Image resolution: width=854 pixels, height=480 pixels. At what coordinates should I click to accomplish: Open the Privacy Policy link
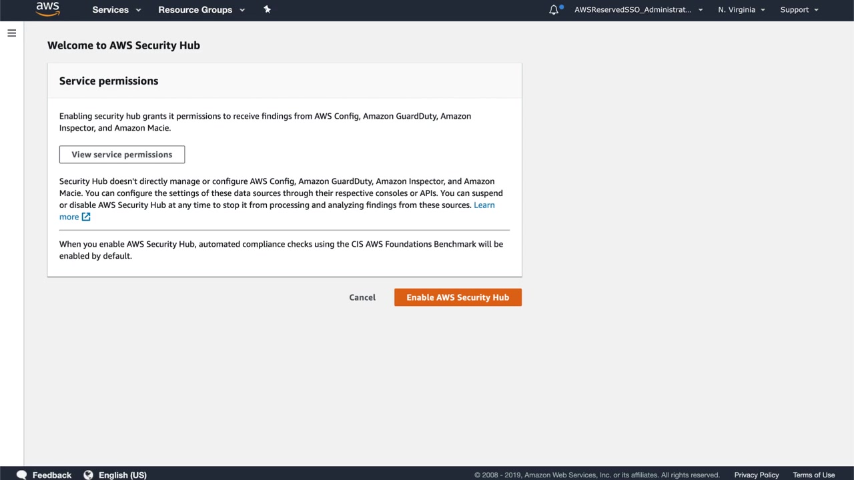[756, 475]
